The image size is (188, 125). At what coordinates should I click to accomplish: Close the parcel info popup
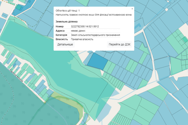click(x=132, y=9)
